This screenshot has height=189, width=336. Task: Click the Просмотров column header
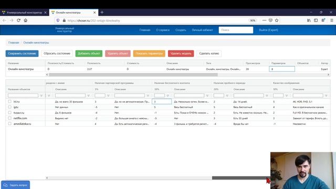point(253,63)
